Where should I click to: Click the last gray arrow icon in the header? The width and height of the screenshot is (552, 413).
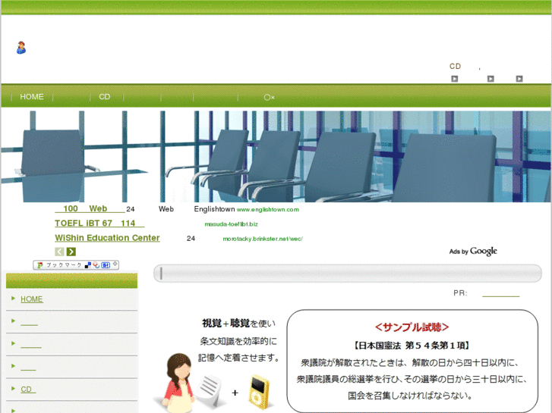tap(519, 79)
